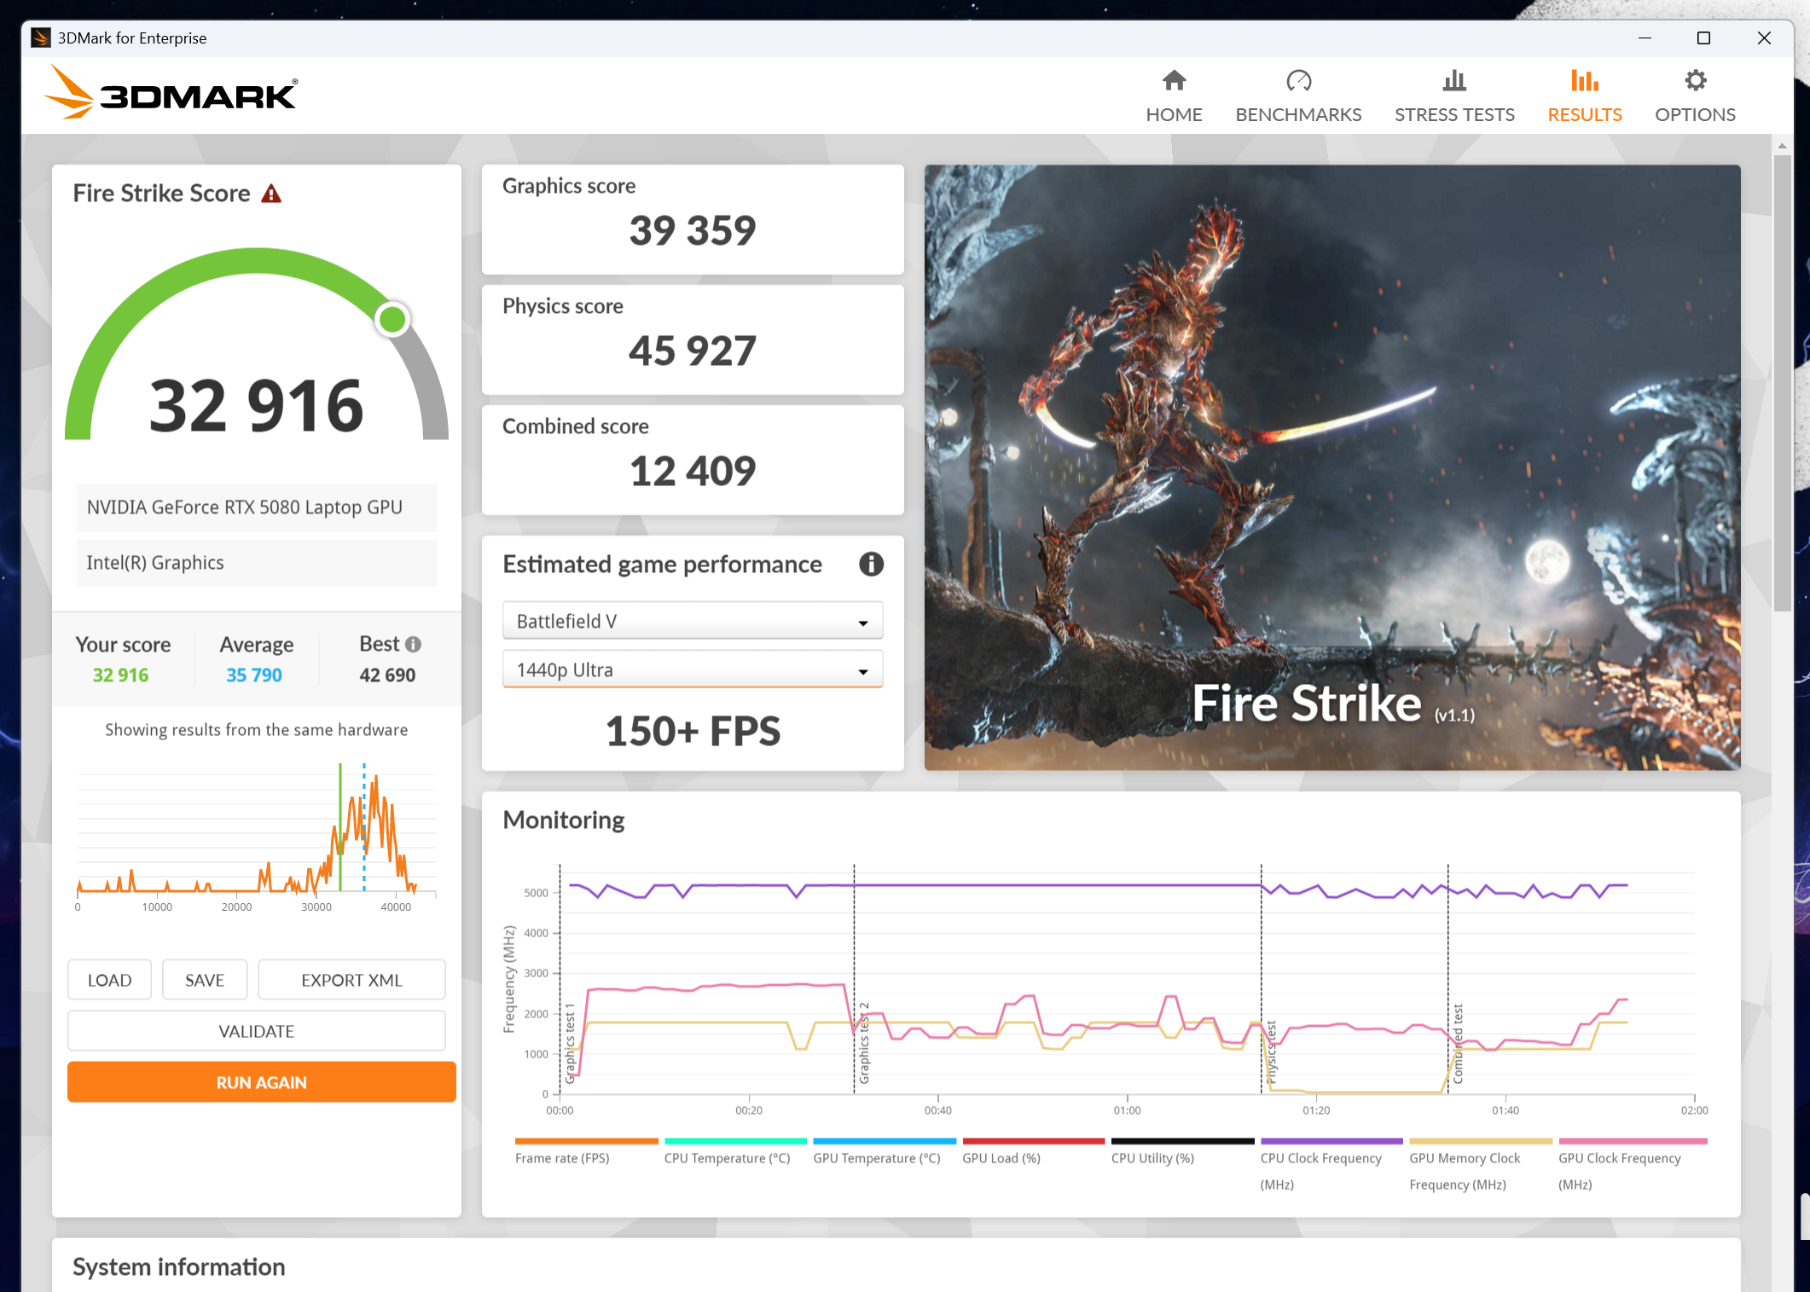Click the VALIDATE button
This screenshot has height=1292, width=1810.
click(x=257, y=1031)
